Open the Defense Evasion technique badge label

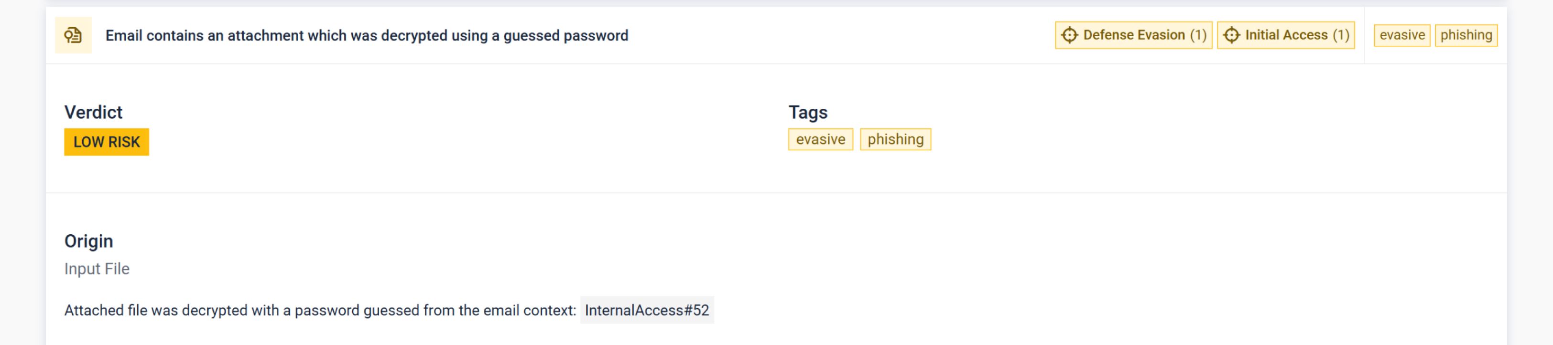click(x=1133, y=35)
